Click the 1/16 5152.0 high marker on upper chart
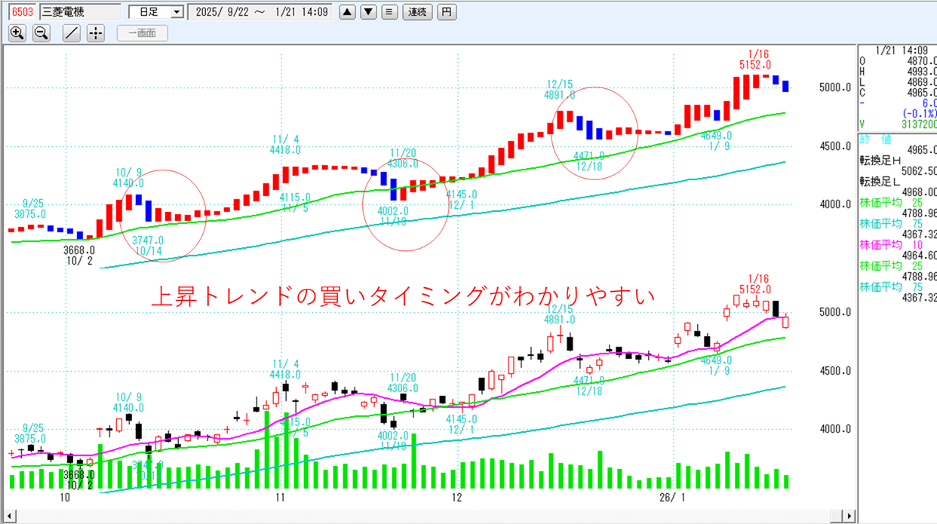 [x=759, y=60]
